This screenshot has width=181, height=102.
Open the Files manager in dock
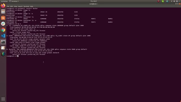click(3, 12)
